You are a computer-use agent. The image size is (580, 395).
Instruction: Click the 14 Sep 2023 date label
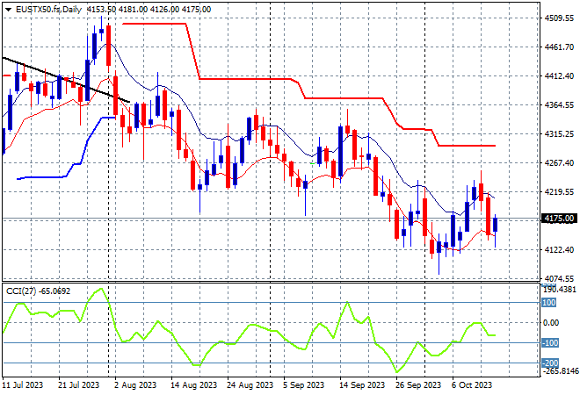point(362,384)
